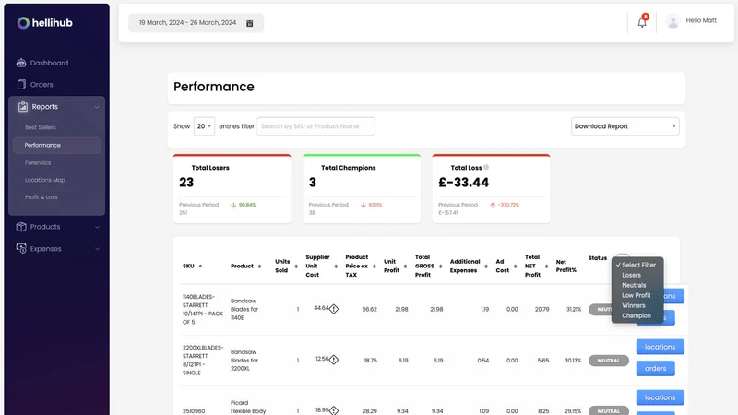Click the Total Champions summary card
The width and height of the screenshot is (738, 415).
coord(362,189)
